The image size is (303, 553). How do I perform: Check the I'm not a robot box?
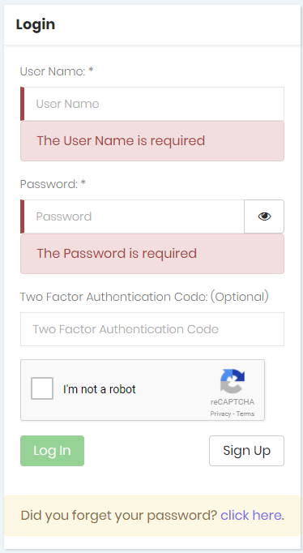(42, 388)
